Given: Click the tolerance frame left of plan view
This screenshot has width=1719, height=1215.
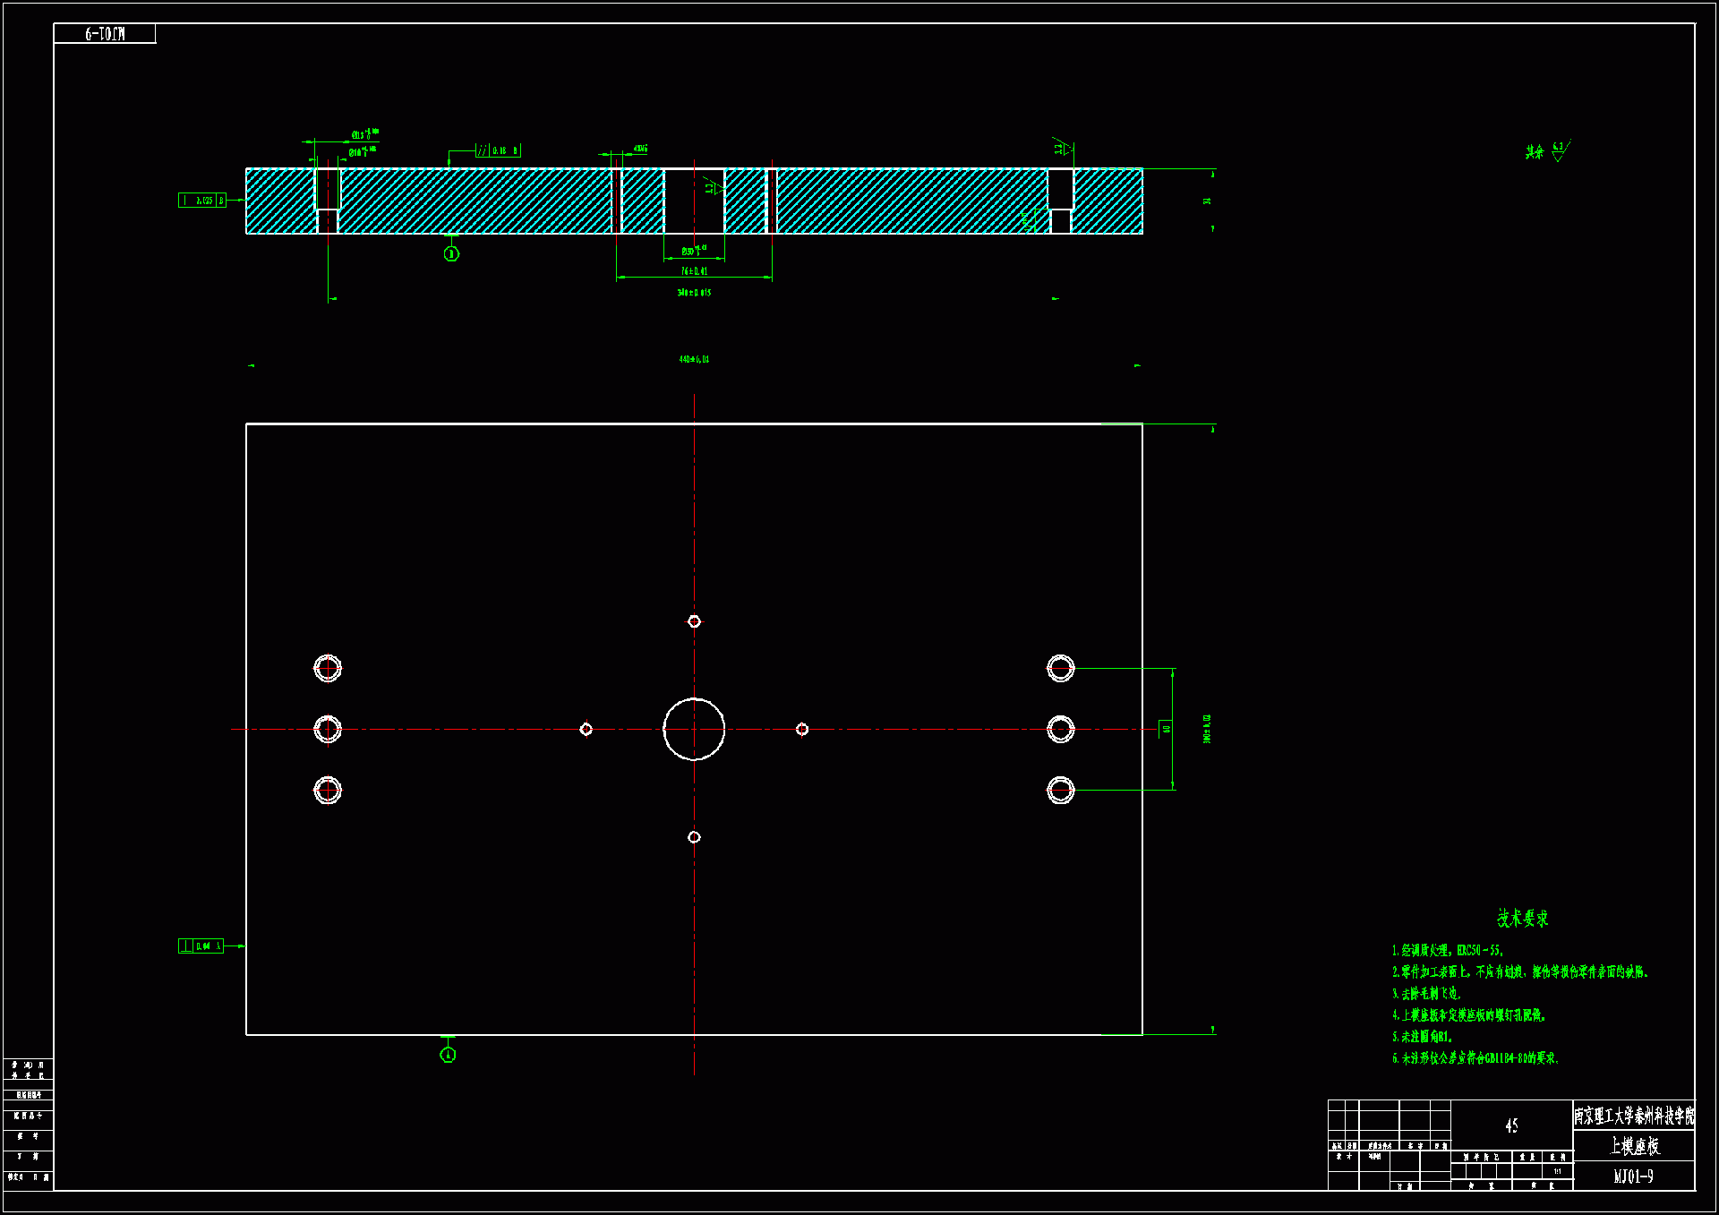Looking at the screenshot, I should pyautogui.click(x=201, y=946).
